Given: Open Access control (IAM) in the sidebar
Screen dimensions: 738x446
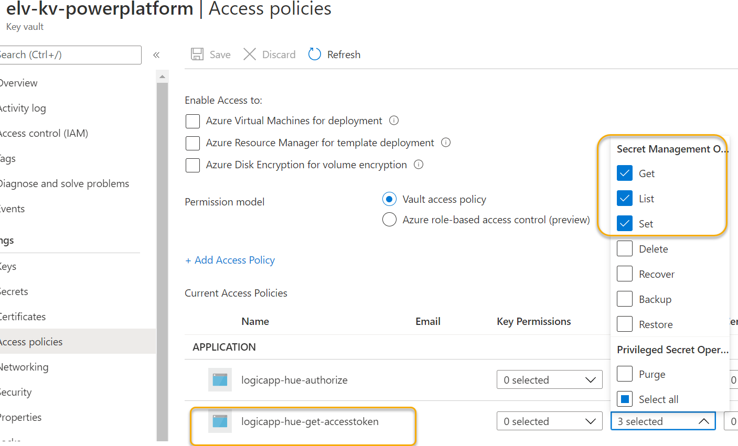Looking at the screenshot, I should [44, 133].
